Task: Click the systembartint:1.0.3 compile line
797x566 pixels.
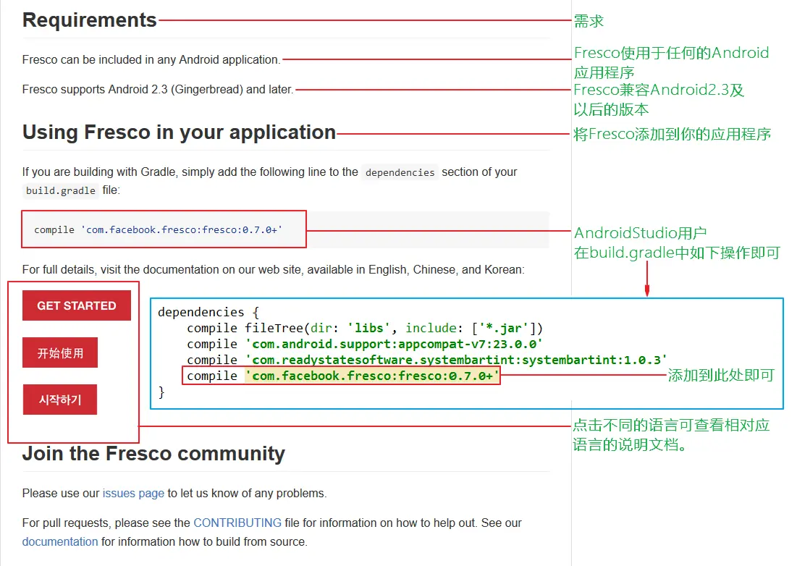Action: click(x=427, y=360)
